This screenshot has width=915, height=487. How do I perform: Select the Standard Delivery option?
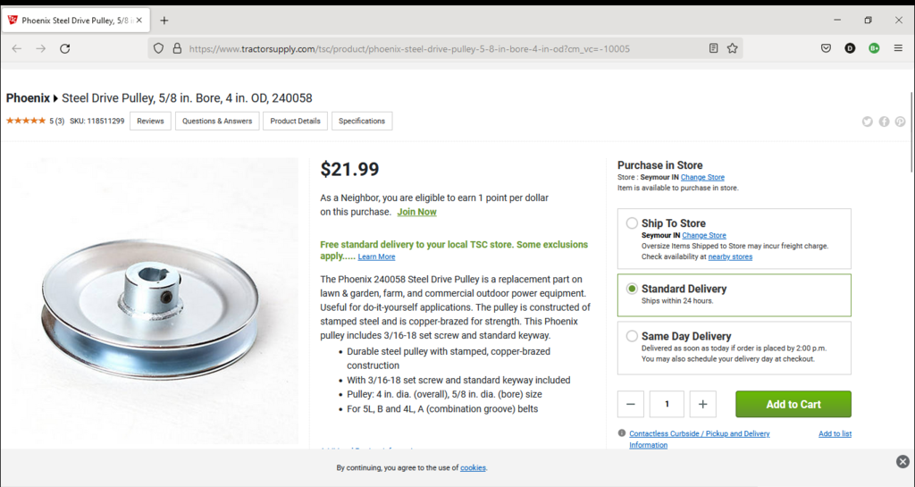pyautogui.click(x=633, y=289)
